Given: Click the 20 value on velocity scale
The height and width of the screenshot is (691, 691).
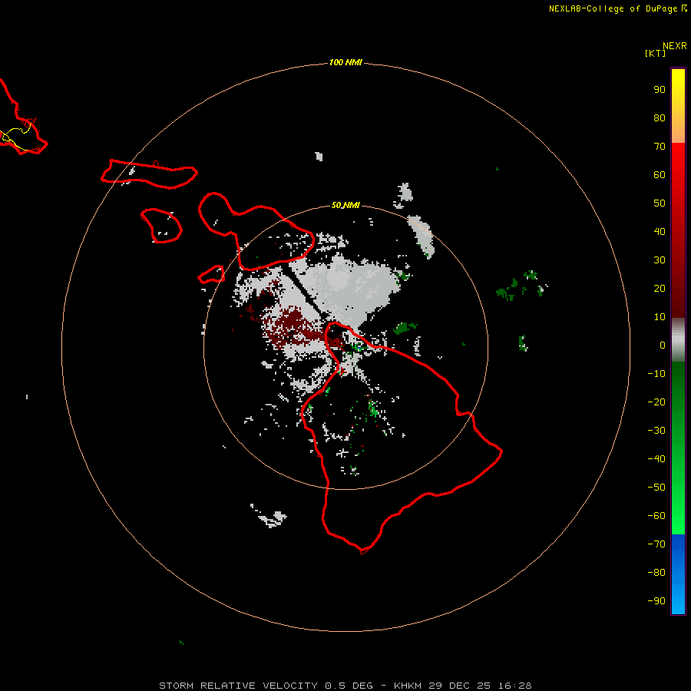Looking at the screenshot, I should [x=660, y=288].
